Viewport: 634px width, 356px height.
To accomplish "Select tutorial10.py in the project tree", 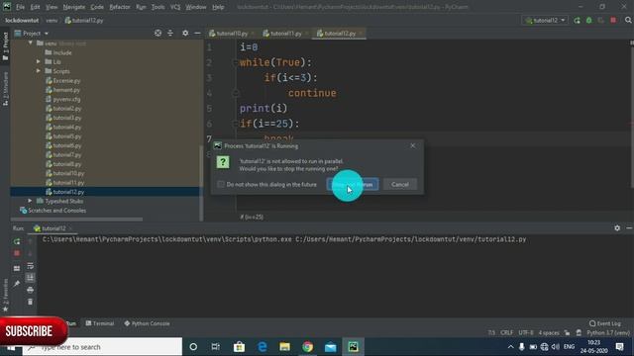I will [65, 173].
